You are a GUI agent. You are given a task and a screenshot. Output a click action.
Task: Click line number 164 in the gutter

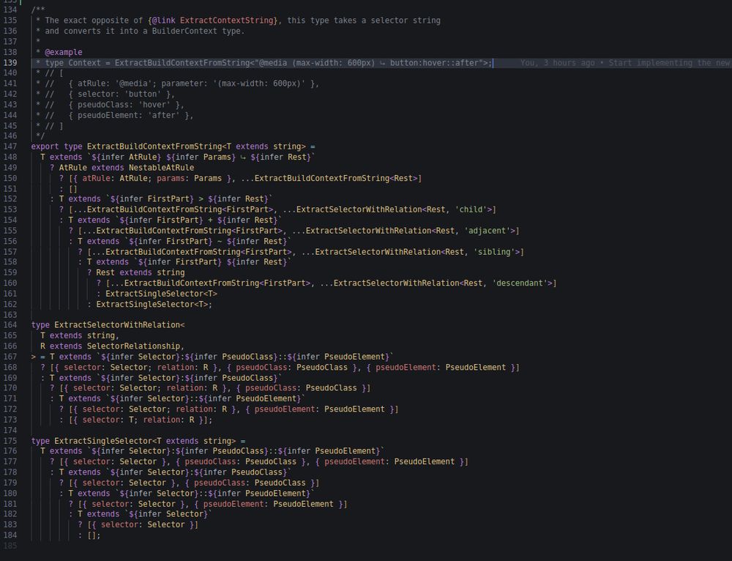[10, 324]
